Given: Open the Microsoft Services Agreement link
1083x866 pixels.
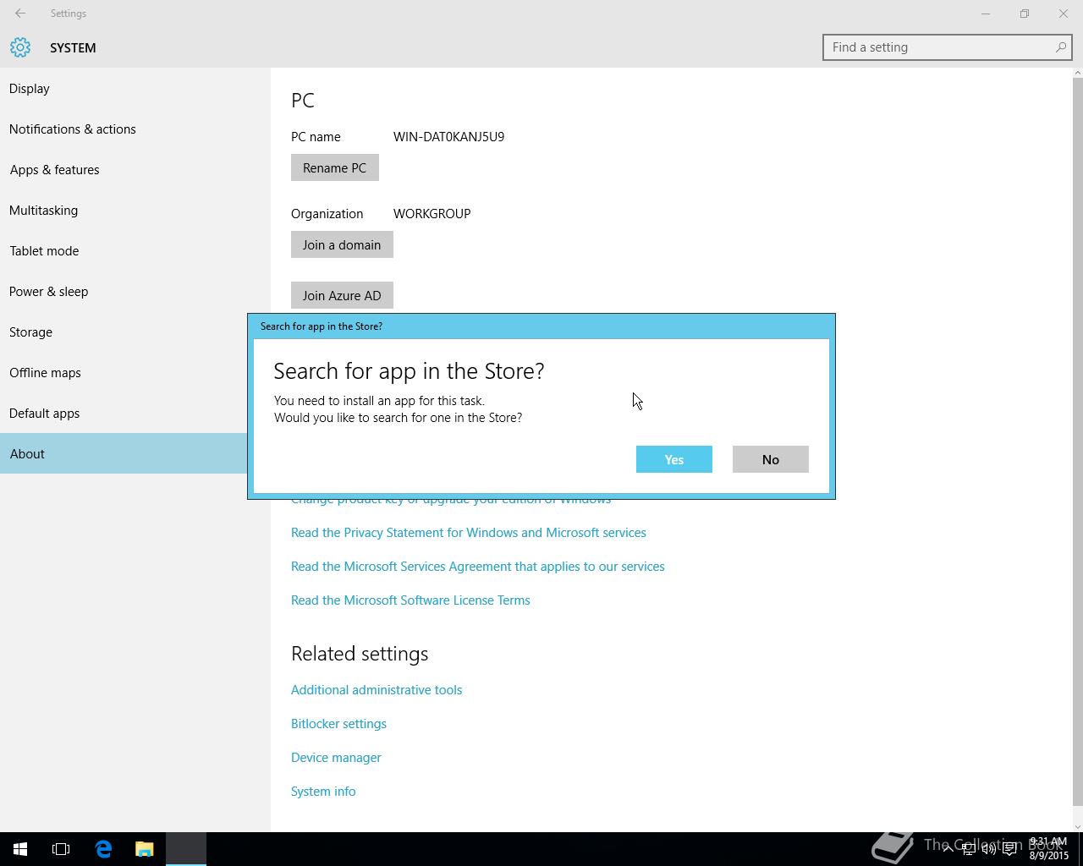Looking at the screenshot, I should (x=478, y=566).
